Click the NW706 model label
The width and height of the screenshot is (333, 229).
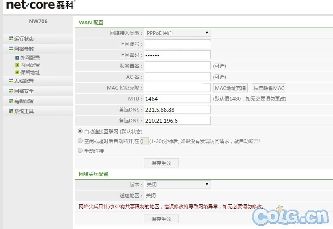[38, 21]
